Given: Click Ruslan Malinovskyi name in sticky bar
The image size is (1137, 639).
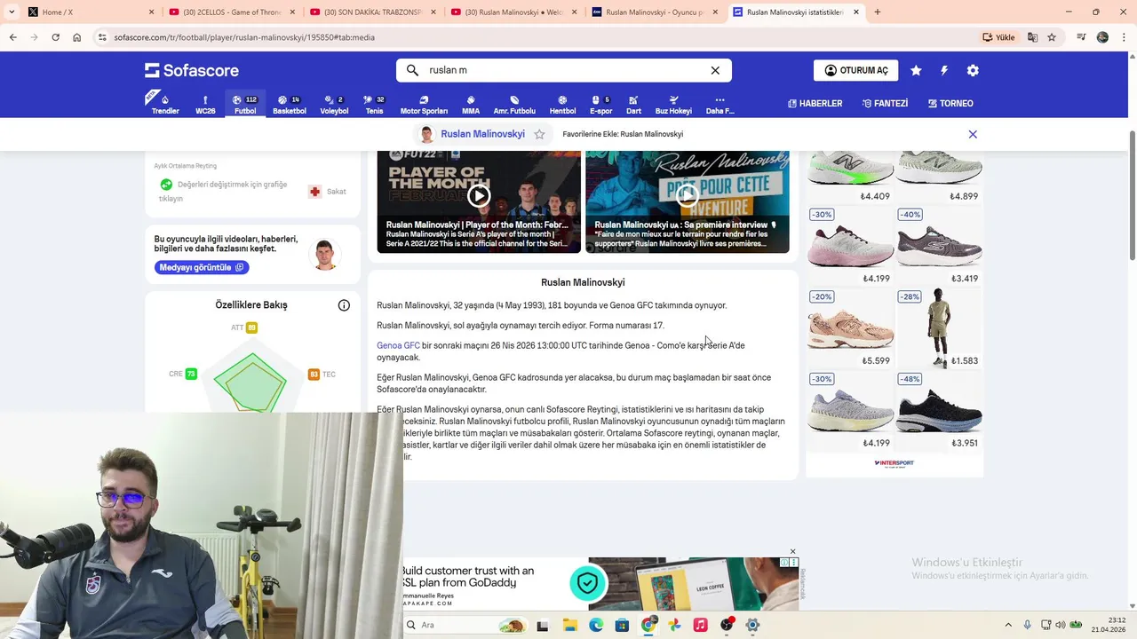Looking at the screenshot, I should click(x=482, y=134).
